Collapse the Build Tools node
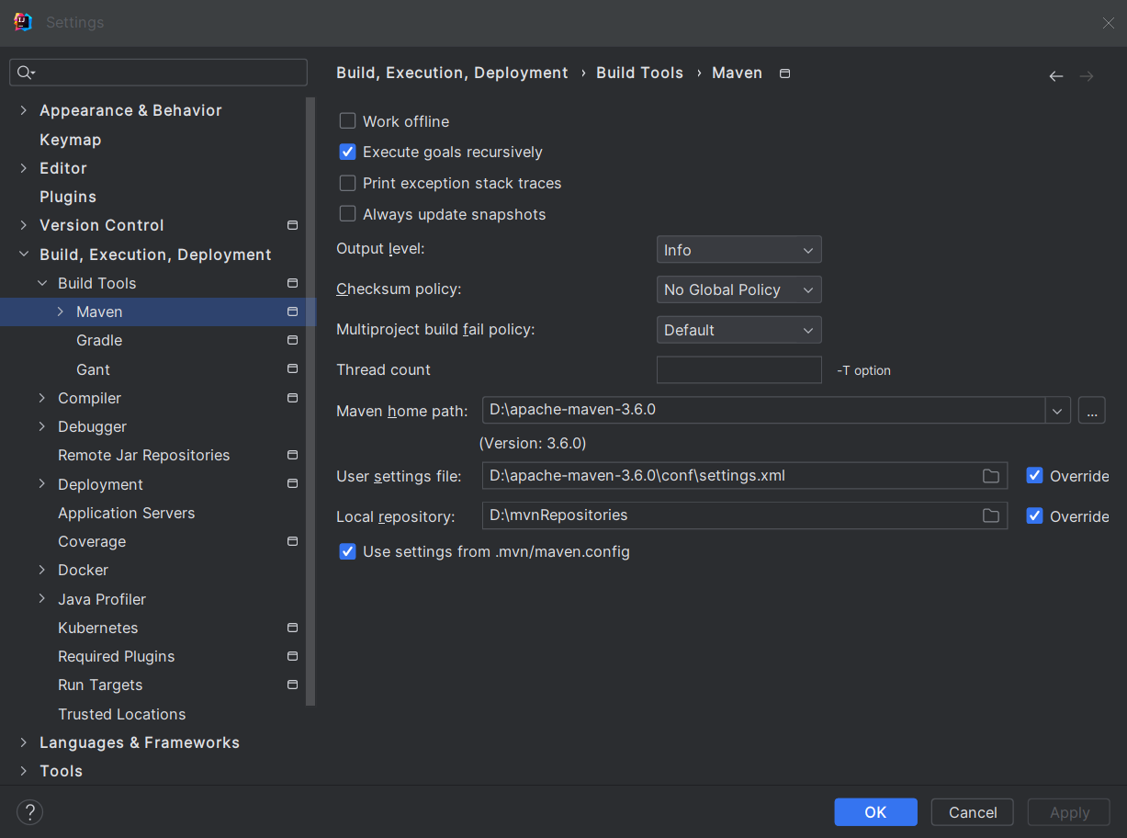The image size is (1127, 838). [x=42, y=283]
